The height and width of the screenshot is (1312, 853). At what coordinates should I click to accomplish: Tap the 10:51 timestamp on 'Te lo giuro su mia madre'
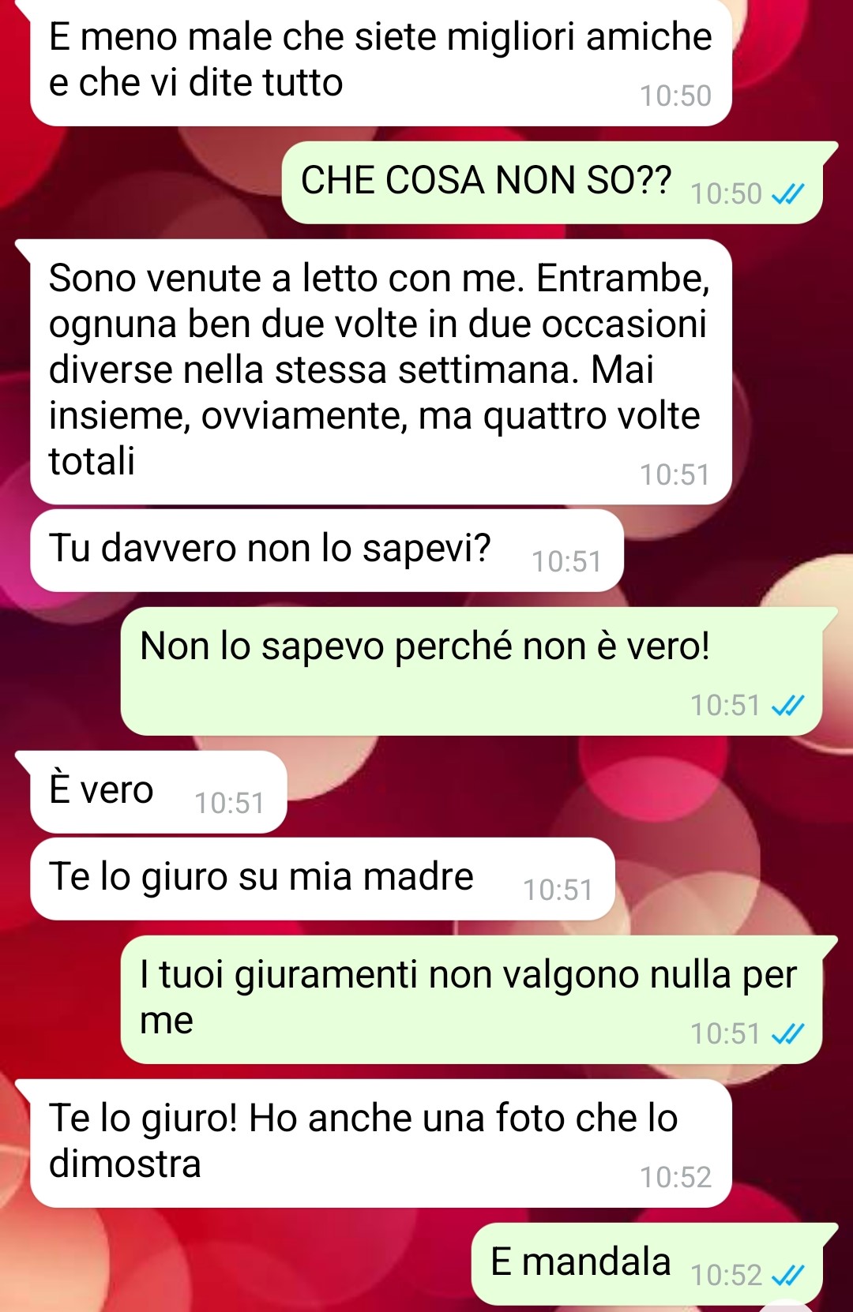click(558, 890)
